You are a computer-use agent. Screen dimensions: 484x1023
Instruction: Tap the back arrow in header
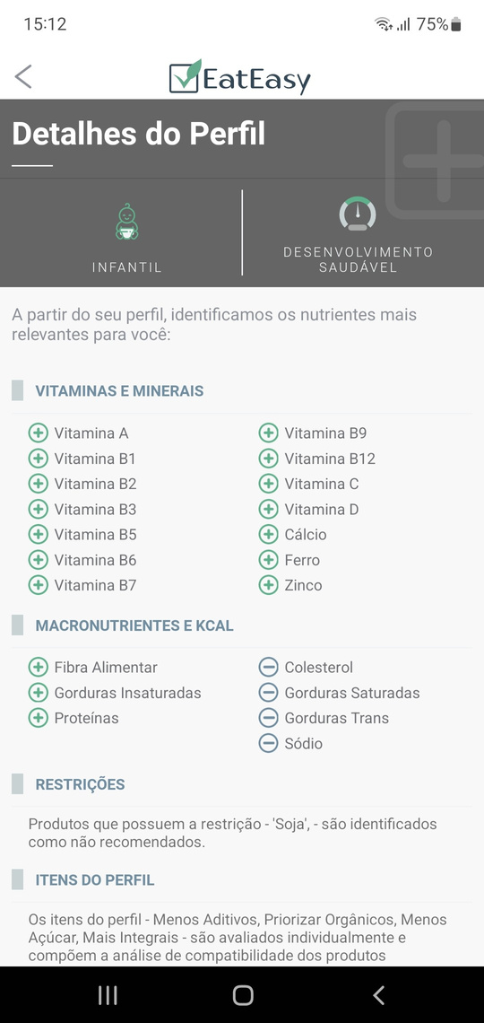click(x=23, y=76)
